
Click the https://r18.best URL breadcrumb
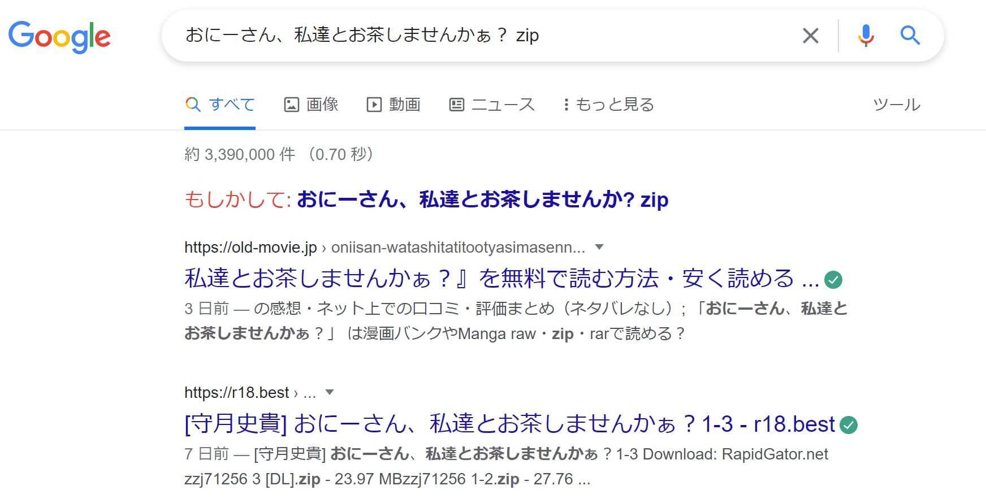250,393
